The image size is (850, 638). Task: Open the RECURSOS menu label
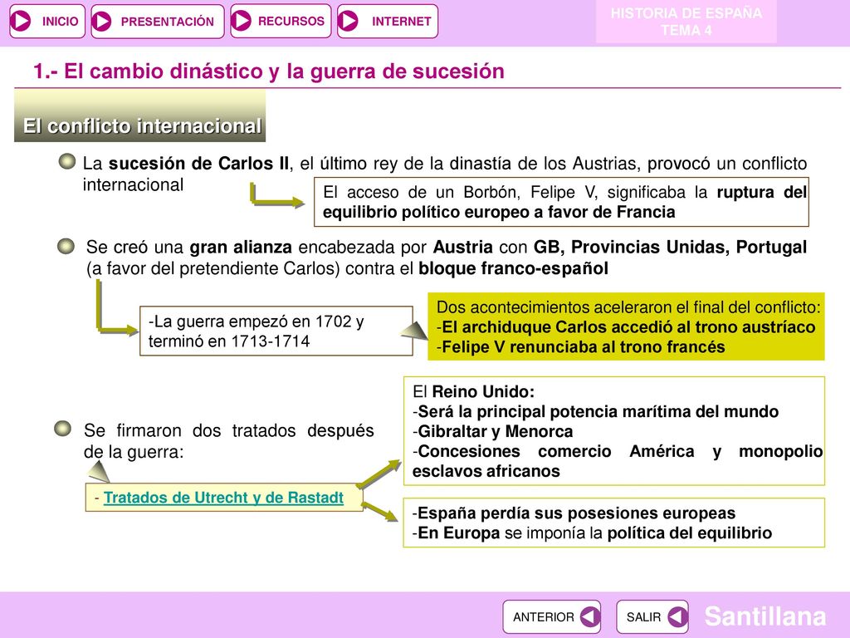tap(291, 21)
